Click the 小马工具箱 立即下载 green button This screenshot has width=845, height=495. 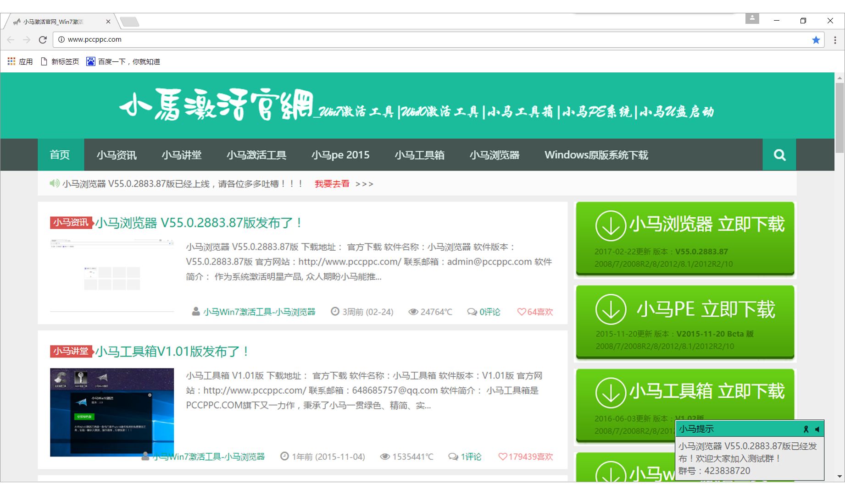click(x=685, y=406)
